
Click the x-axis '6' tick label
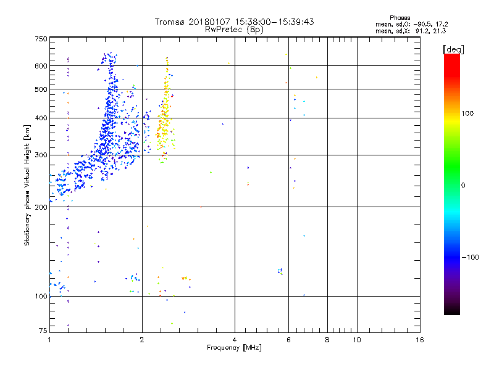288,340
